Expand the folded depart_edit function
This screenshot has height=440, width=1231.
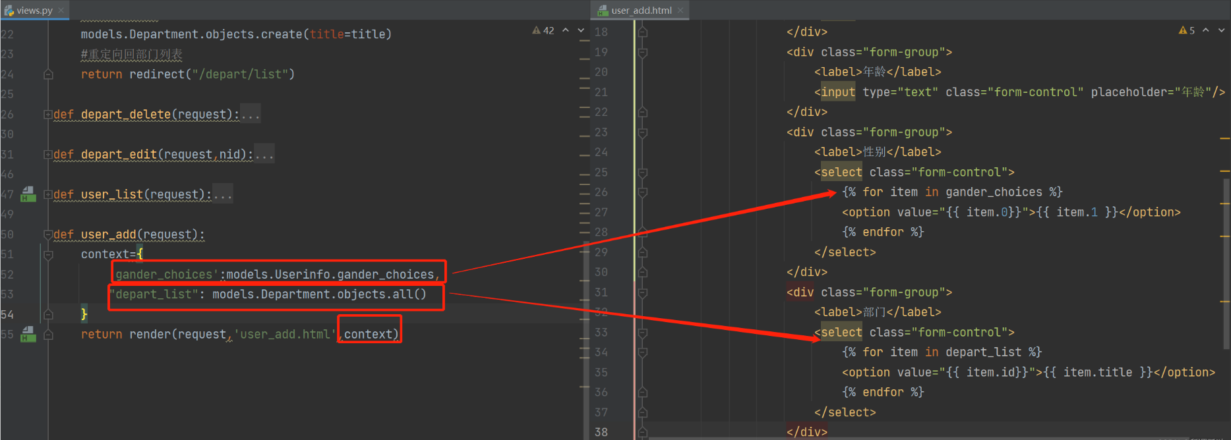48,155
